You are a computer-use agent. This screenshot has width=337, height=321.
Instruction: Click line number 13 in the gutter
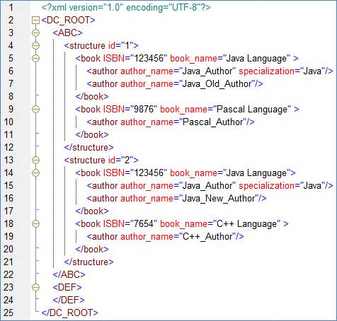[9, 160]
